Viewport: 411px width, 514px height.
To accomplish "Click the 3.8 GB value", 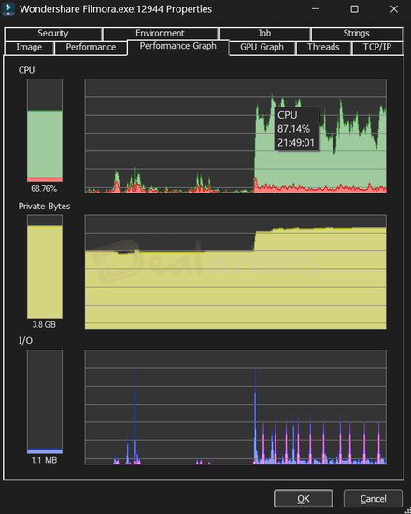I will point(44,325).
